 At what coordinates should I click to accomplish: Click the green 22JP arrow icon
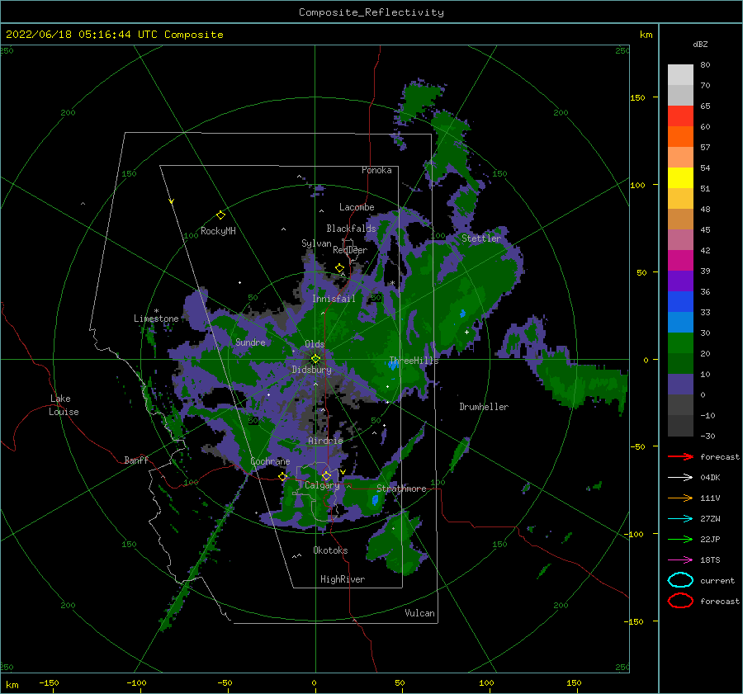click(x=680, y=539)
